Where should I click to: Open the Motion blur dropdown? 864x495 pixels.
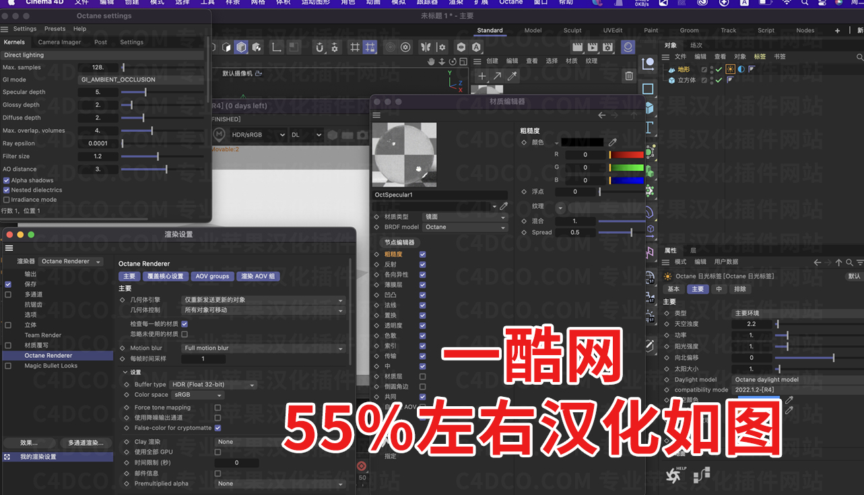pos(264,348)
